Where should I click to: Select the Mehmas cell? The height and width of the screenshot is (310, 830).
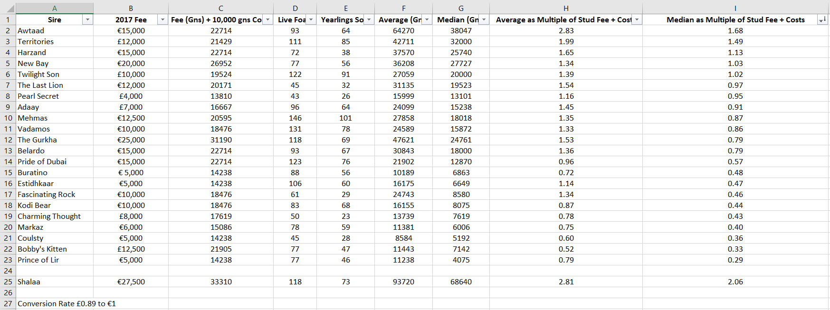click(55, 118)
